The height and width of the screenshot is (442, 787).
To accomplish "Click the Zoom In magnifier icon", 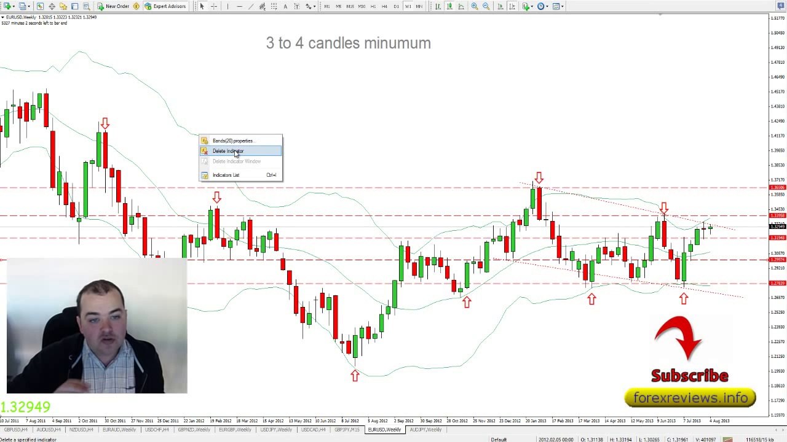I will [x=474, y=6].
